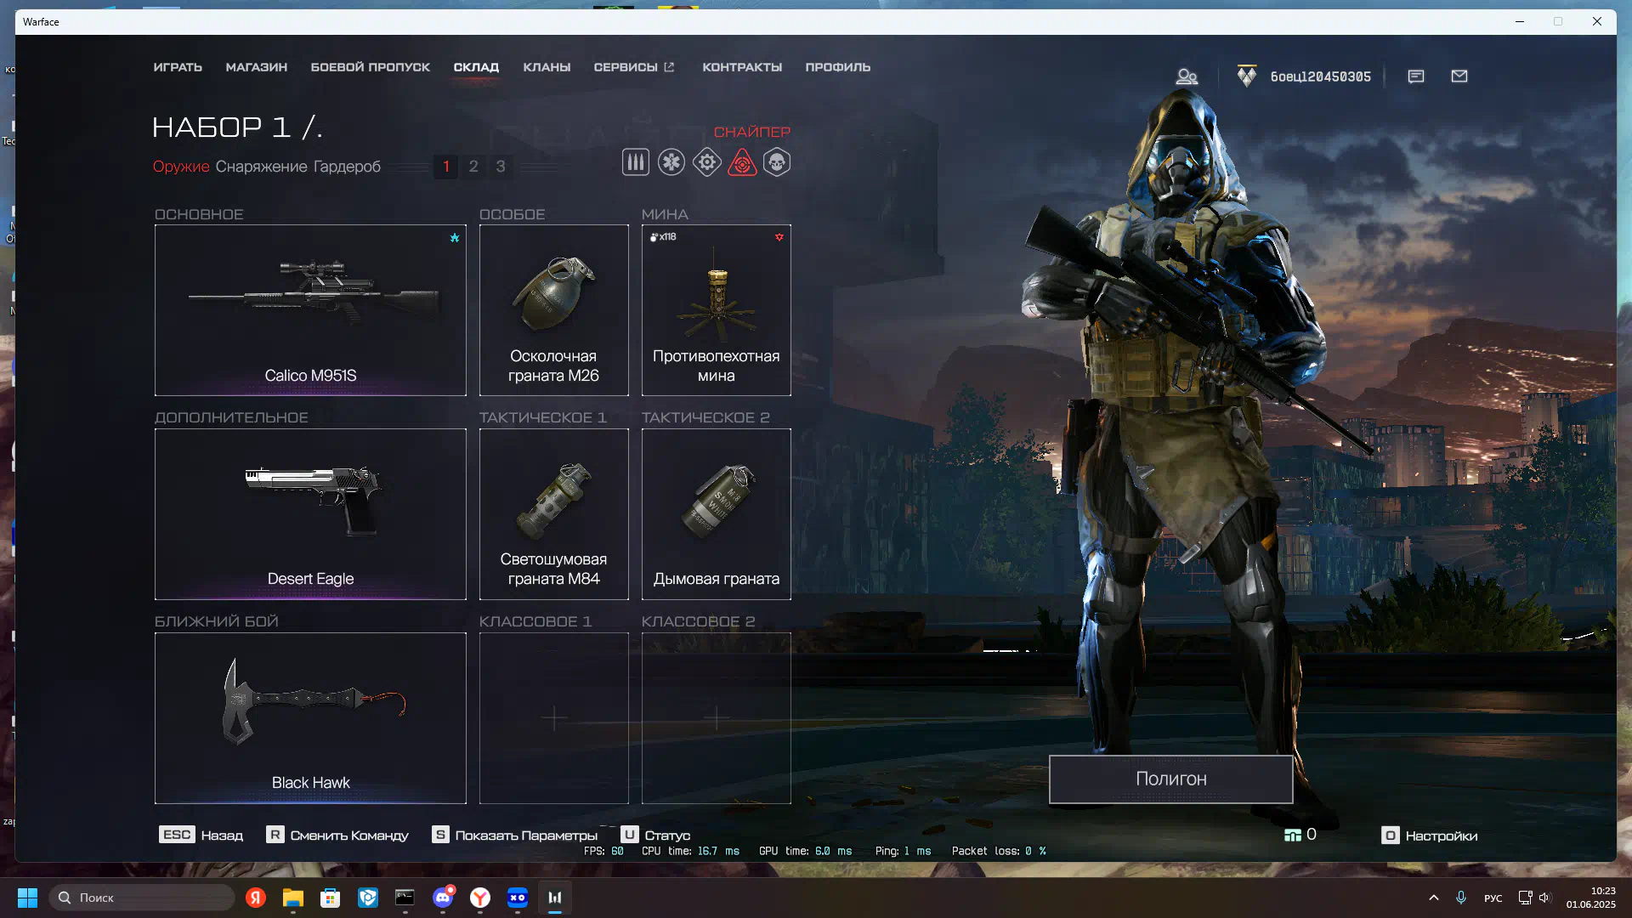Screen dimensions: 1632x918
Task: Open the Осколочная граната M26 slot
Action: click(x=554, y=310)
